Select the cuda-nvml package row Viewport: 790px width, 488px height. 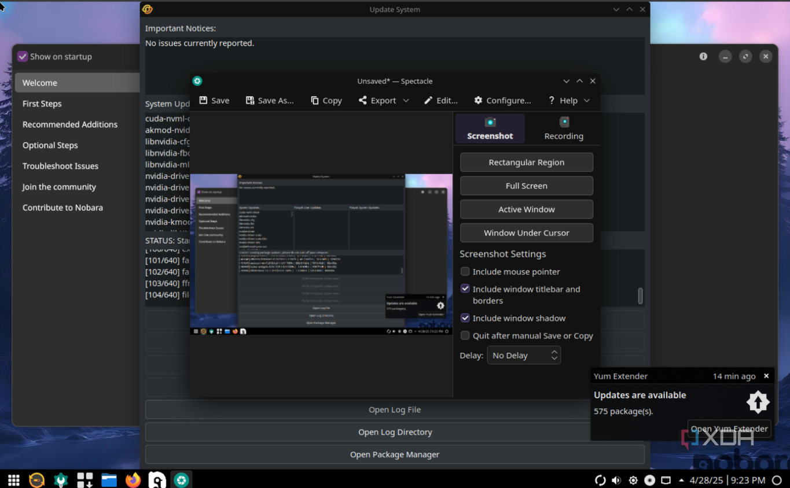point(167,119)
